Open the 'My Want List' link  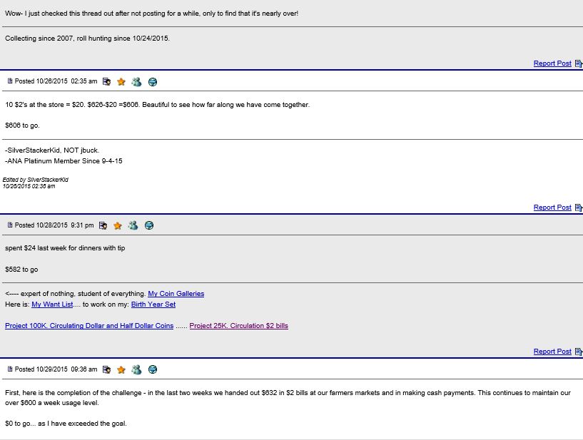52,305
